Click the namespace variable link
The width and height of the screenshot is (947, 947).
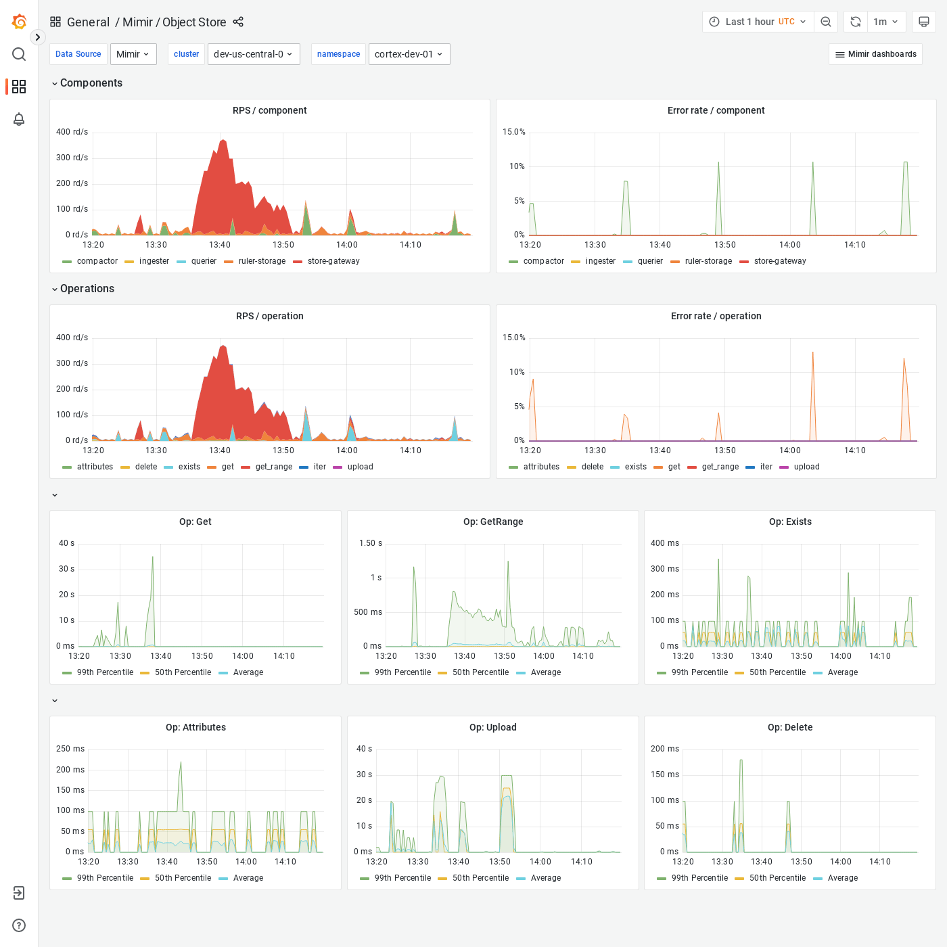pos(338,54)
